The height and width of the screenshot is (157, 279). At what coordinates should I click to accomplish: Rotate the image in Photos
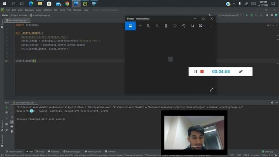coord(184,26)
